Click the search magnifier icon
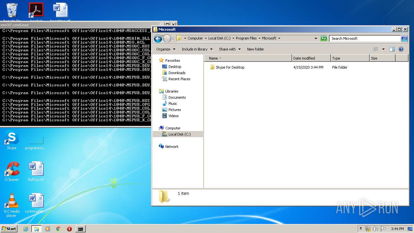 (404, 39)
